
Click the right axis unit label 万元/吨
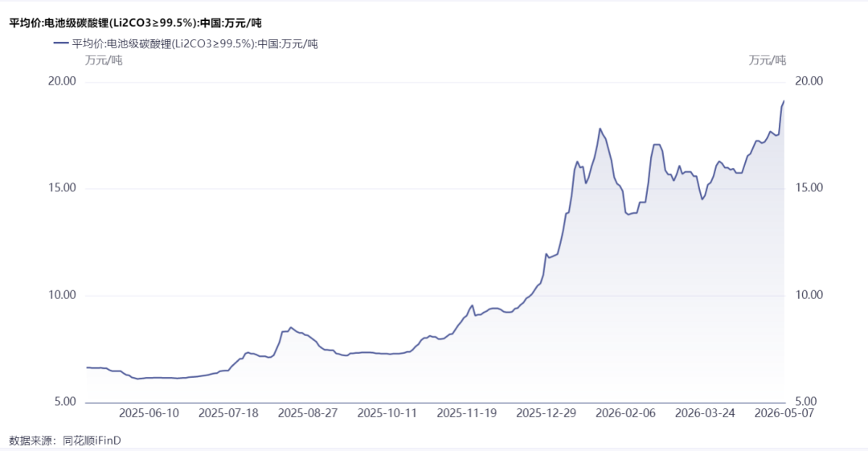point(768,60)
